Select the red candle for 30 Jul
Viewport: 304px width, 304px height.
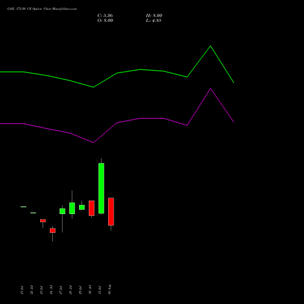click(x=92, y=208)
